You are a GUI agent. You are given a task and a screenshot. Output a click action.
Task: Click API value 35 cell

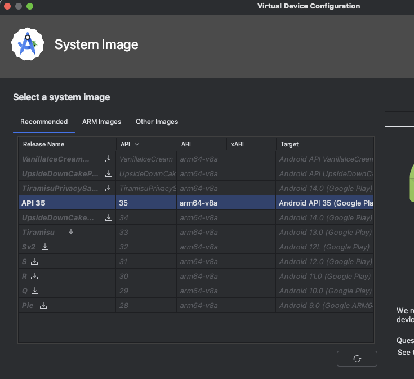(146, 203)
